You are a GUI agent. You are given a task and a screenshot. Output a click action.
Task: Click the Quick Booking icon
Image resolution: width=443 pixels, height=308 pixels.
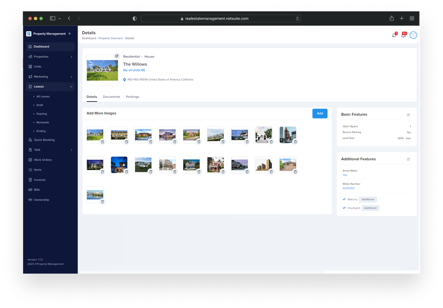pyautogui.click(x=30, y=140)
